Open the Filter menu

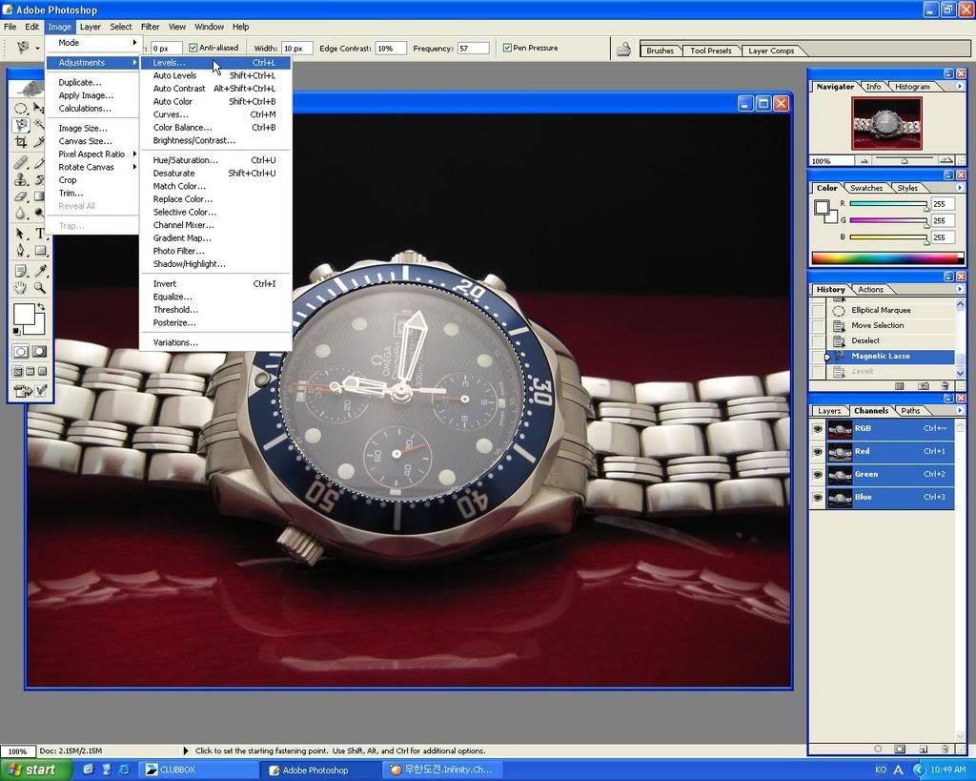(150, 27)
